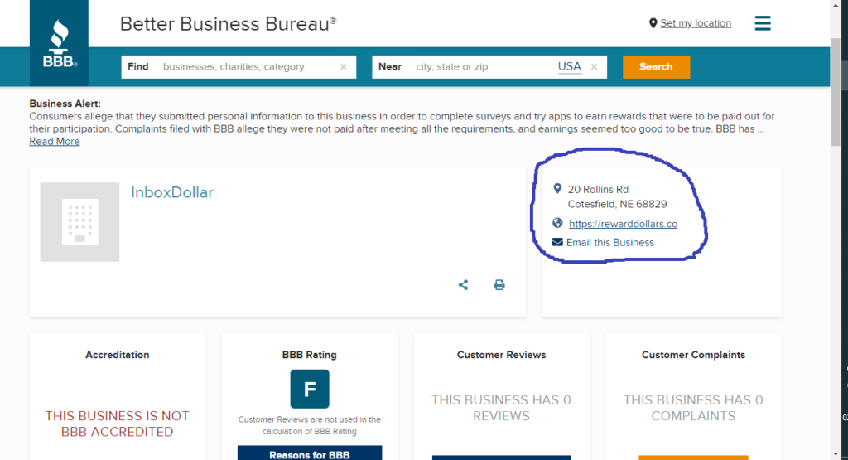Open the hamburger menu icon

(763, 23)
